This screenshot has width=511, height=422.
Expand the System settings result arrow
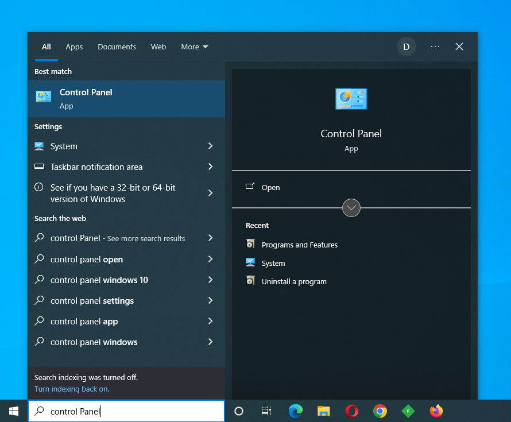[210, 146]
